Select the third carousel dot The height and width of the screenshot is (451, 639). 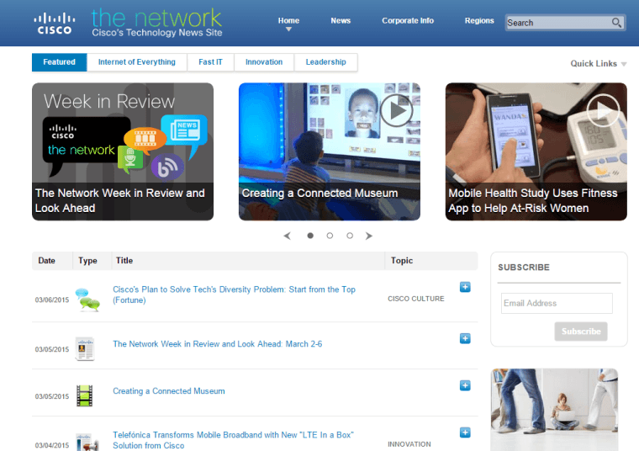click(350, 236)
